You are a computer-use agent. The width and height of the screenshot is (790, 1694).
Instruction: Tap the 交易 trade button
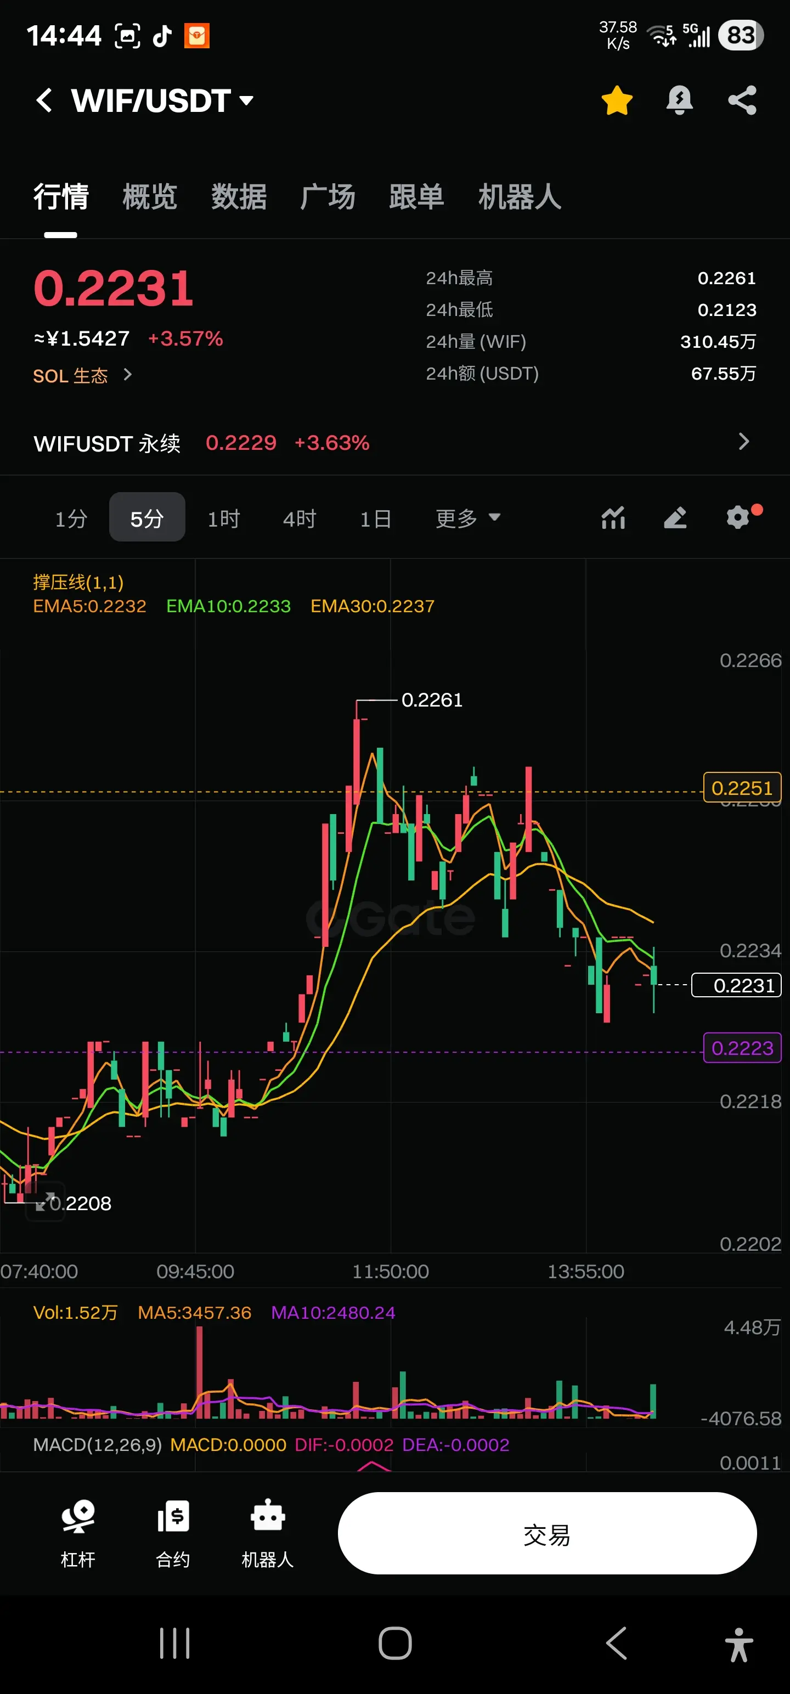(x=548, y=1533)
